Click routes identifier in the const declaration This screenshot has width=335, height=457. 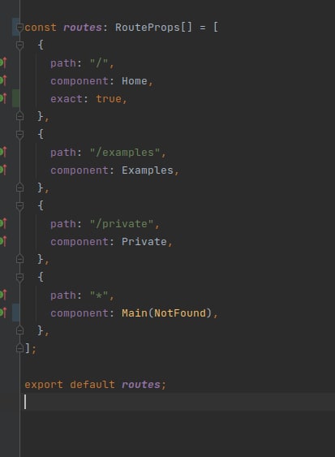coord(83,28)
